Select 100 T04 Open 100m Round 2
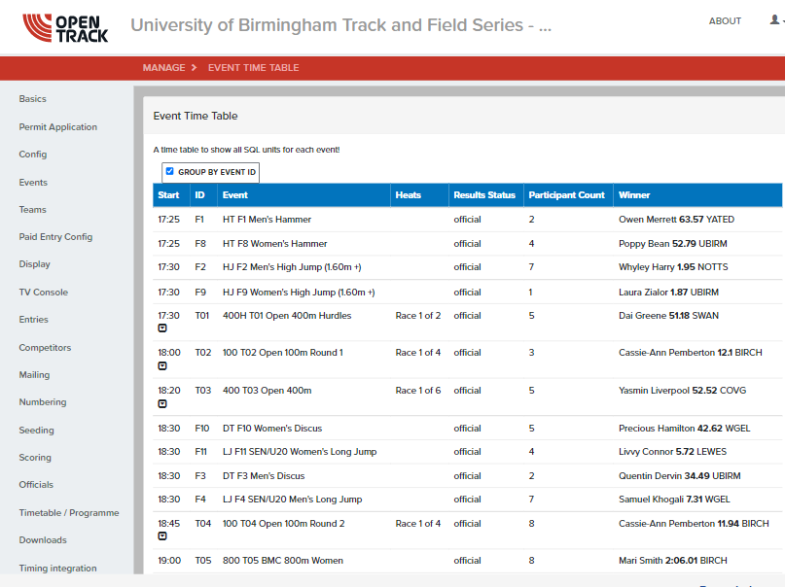785x587 pixels. click(x=283, y=524)
